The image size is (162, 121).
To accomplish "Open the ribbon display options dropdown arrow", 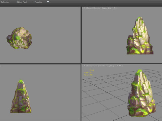I will [50, 2].
